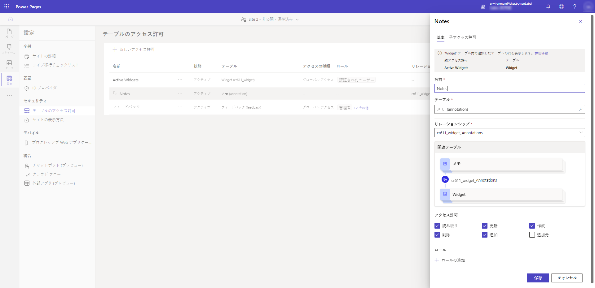Select the フィードバック permission row

point(270,107)
